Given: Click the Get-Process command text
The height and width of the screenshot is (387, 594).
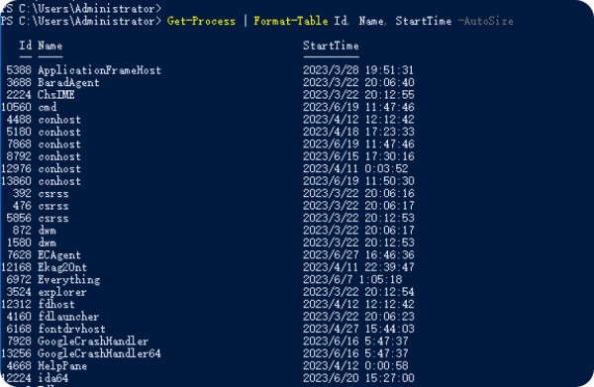Looking at the screenshot, I should [x=201, y=21].
